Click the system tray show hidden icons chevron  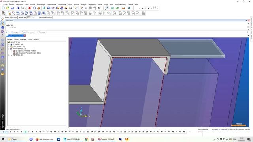coord(214,139)
